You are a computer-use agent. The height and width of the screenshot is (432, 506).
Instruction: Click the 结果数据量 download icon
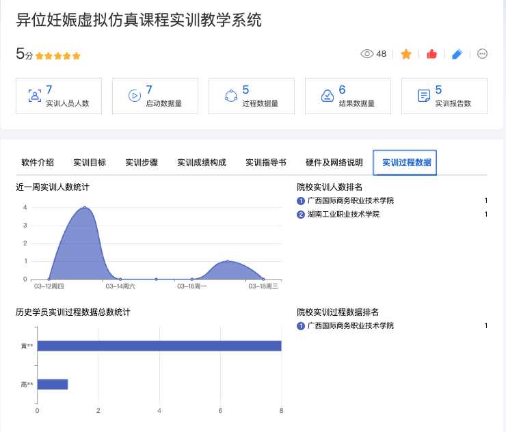click(x=327, y=96)
